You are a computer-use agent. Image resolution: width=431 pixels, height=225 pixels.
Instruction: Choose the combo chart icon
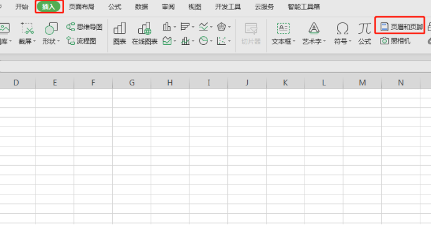tap(185, 41)
